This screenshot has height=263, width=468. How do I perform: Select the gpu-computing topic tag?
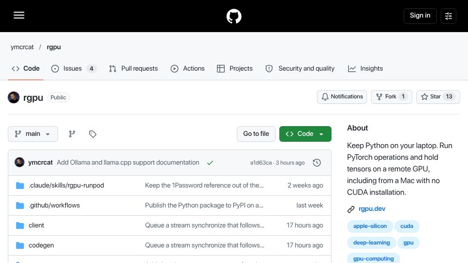pyautogui.click(x=373, y=259)
